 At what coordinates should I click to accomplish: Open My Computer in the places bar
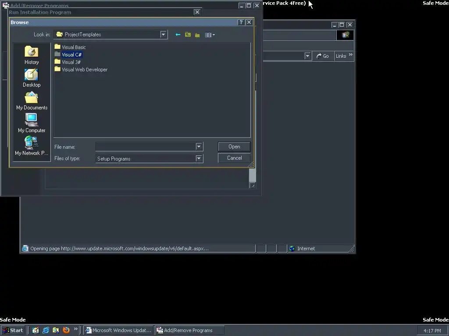pos(32,123)
